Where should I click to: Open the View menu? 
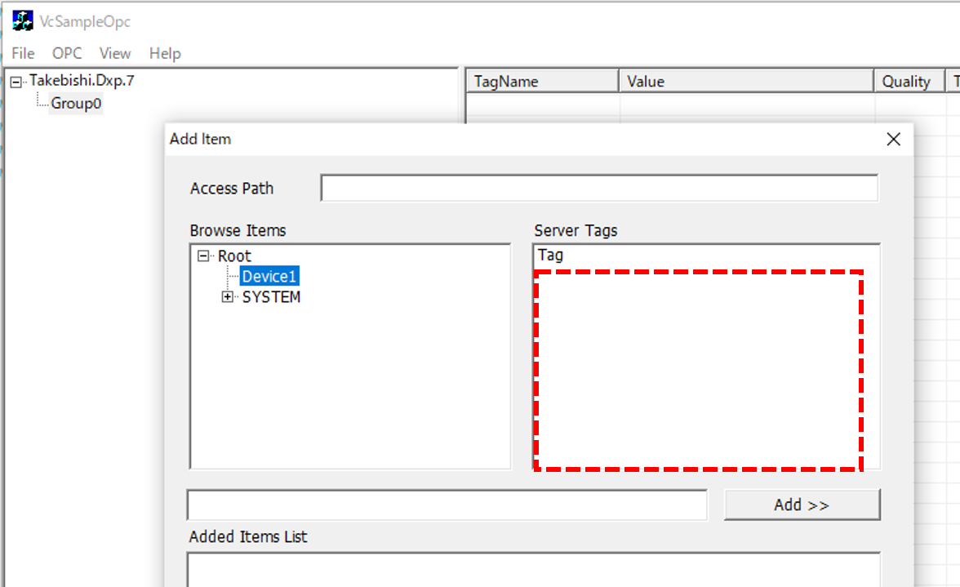coord(115,54)
